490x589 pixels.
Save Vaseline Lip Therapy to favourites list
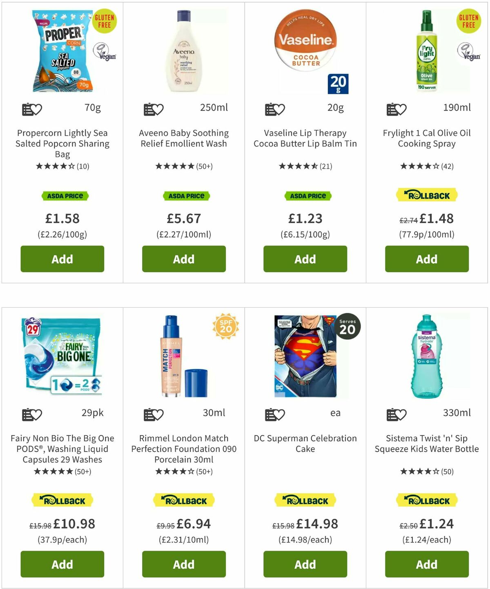275,109
